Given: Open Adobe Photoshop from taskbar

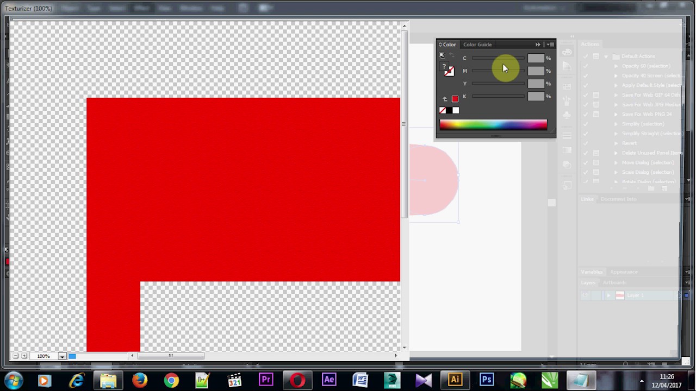Looking at the screenshot, I should coord(487,380).
